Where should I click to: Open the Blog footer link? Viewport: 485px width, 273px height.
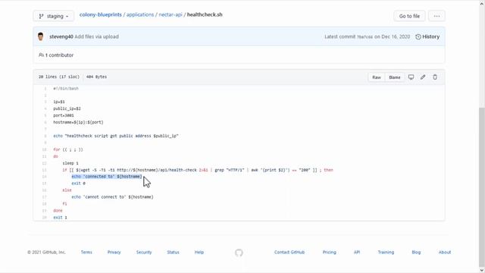(x=416, y=253)
